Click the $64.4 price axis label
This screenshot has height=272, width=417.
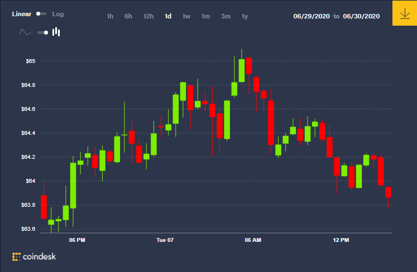tap(28, 133)
